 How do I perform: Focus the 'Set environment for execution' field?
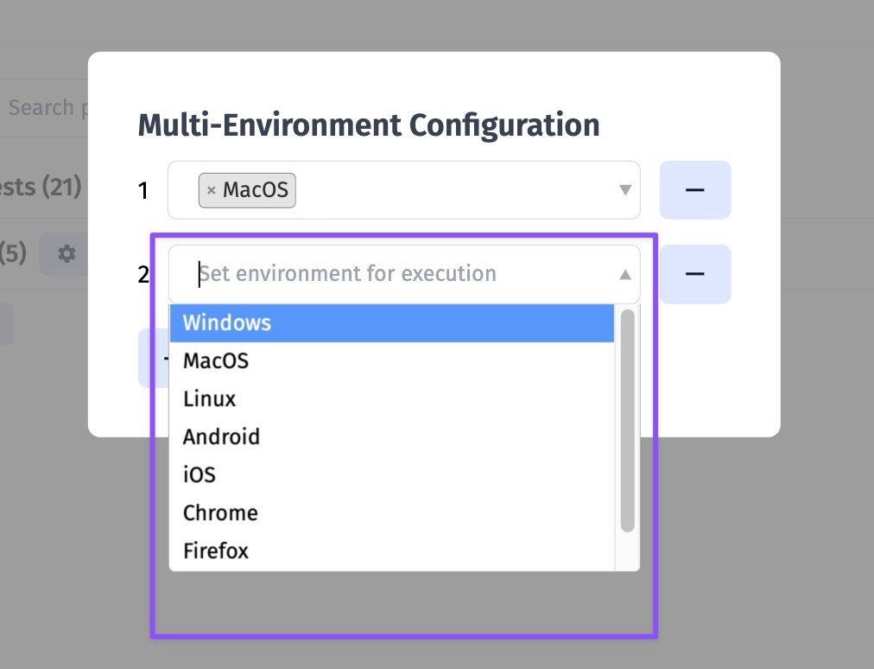(x=404, y=274)
